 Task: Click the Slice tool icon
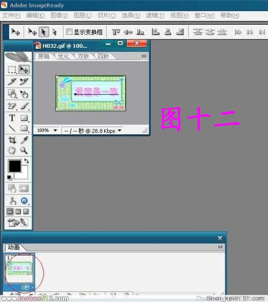[x=12, y=81]
